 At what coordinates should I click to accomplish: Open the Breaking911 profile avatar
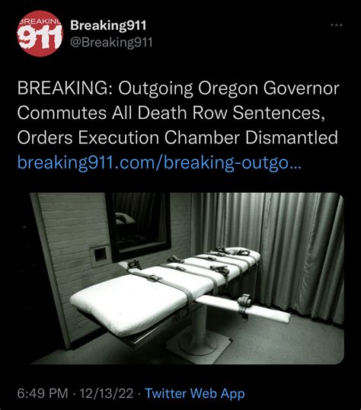tap(40, 34)
